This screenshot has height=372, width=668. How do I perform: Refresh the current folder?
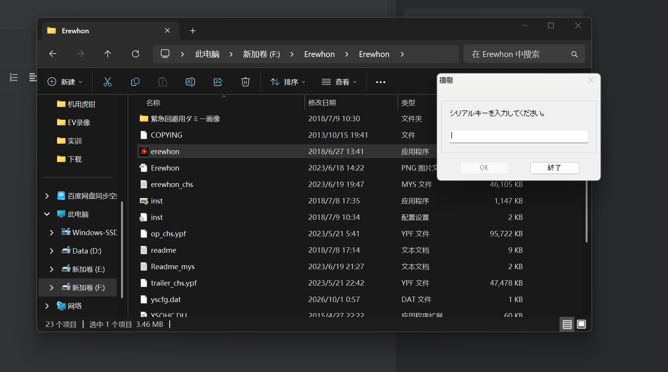tap(136, 54)
